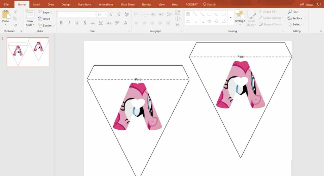Collapse the ribbon
The image size is (324, 176).
(321, 31)
